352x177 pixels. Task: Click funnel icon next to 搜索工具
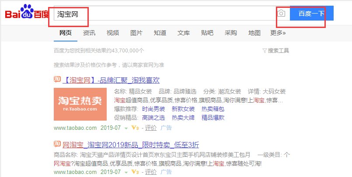click(x=265, y=50)
